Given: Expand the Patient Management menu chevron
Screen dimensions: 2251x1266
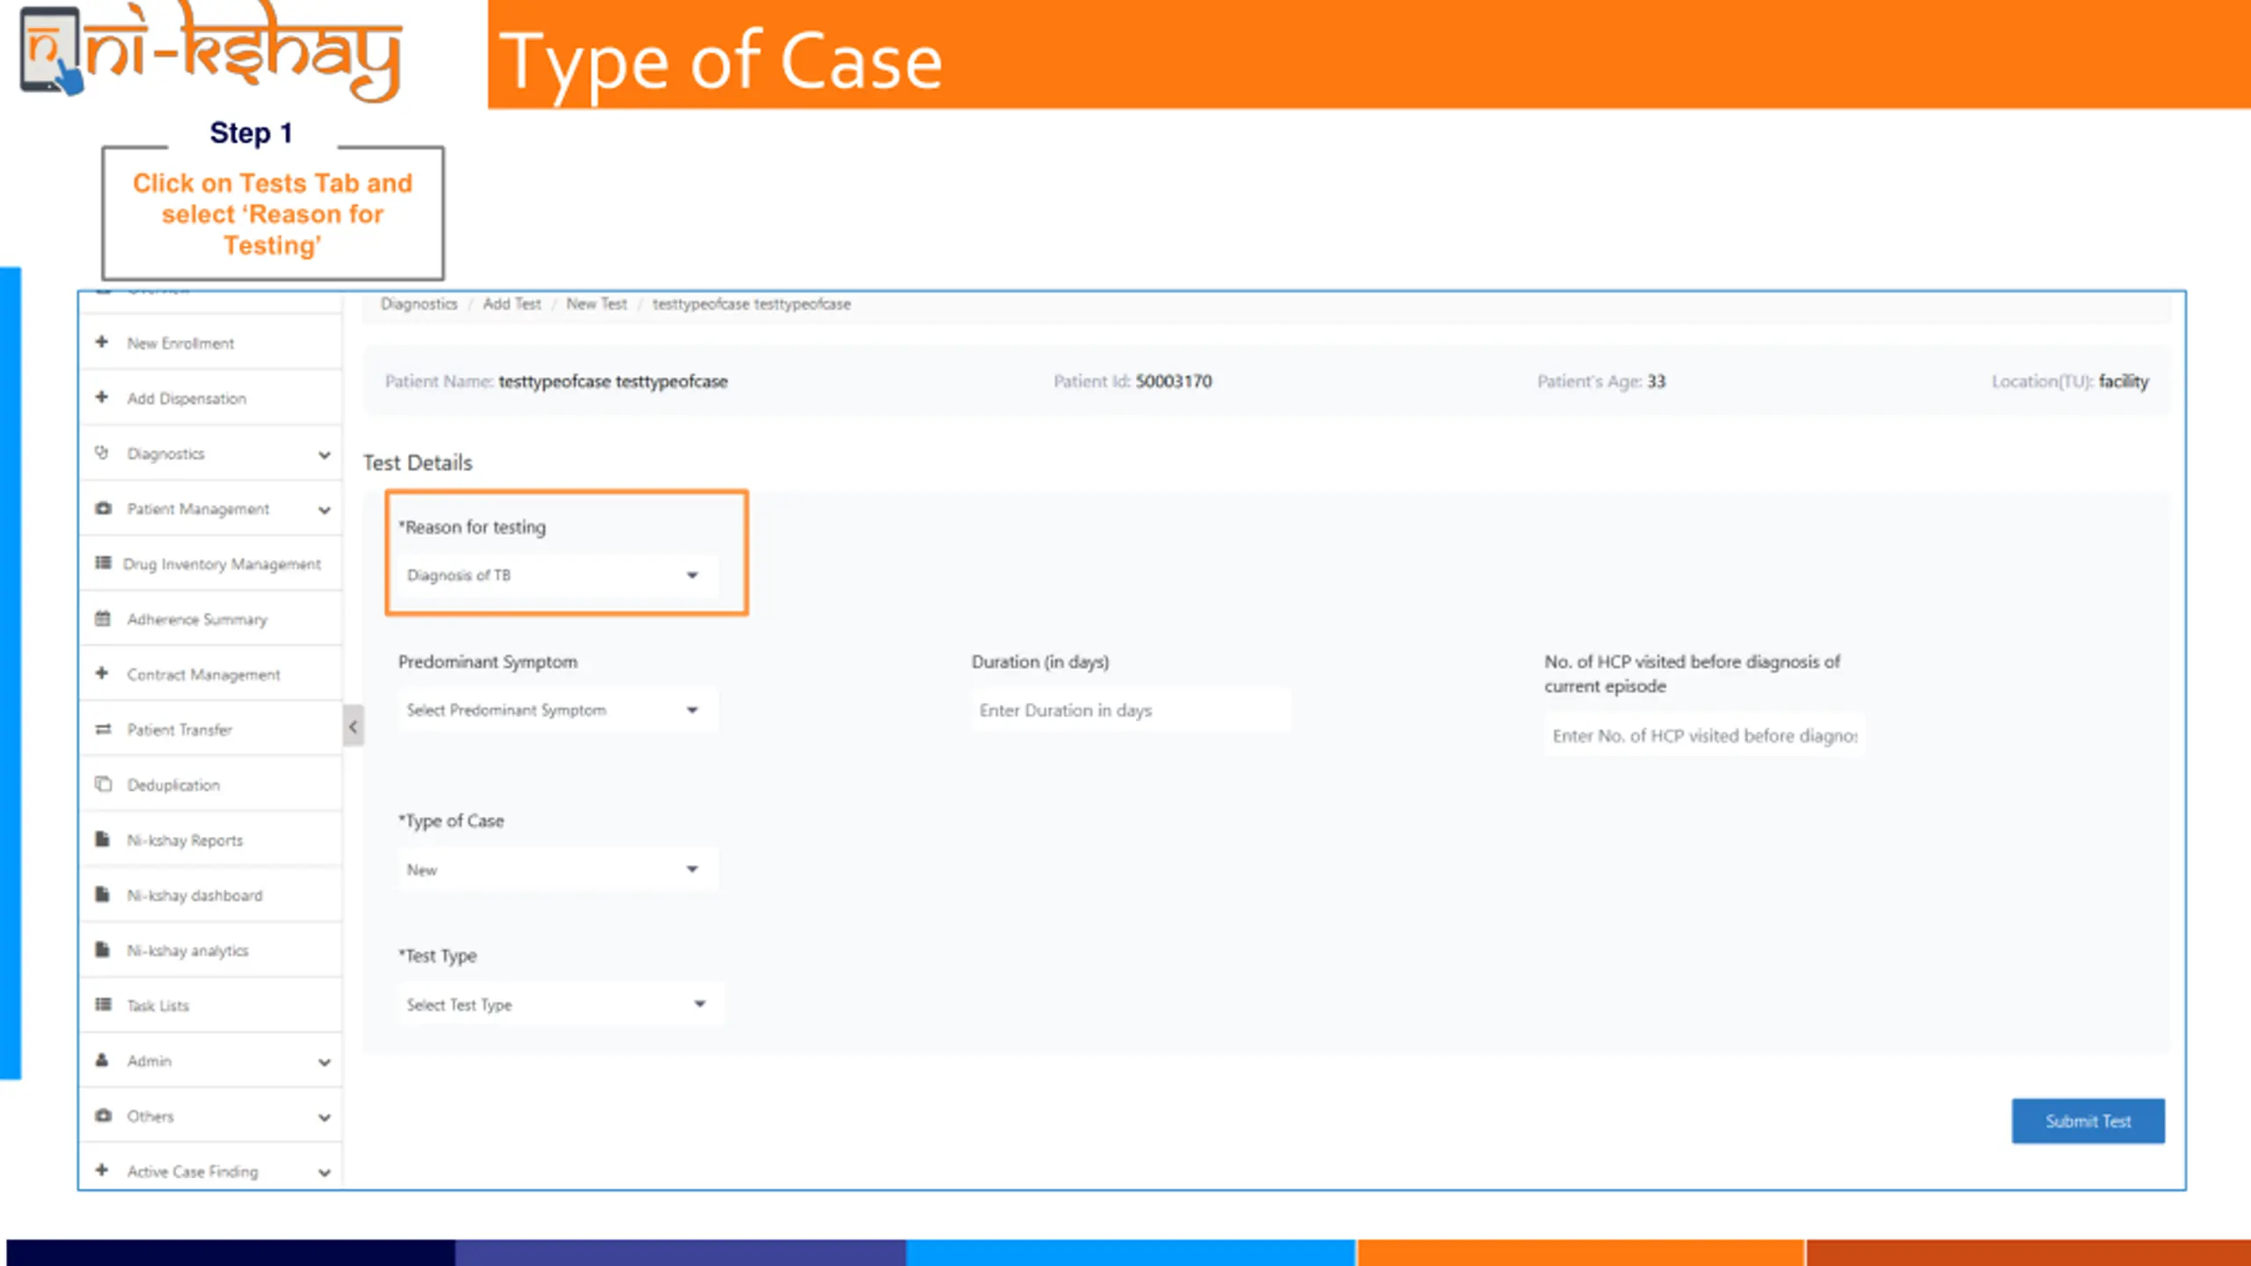Looking at the screenshot, I should (324, 510).
